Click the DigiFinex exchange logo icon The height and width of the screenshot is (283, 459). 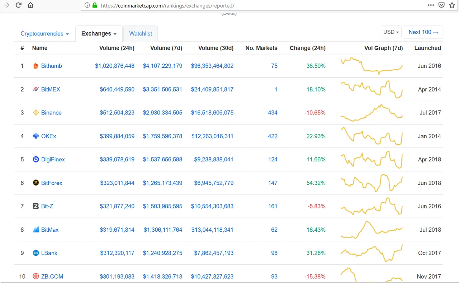pyautogui.click(x=36, y=159)
